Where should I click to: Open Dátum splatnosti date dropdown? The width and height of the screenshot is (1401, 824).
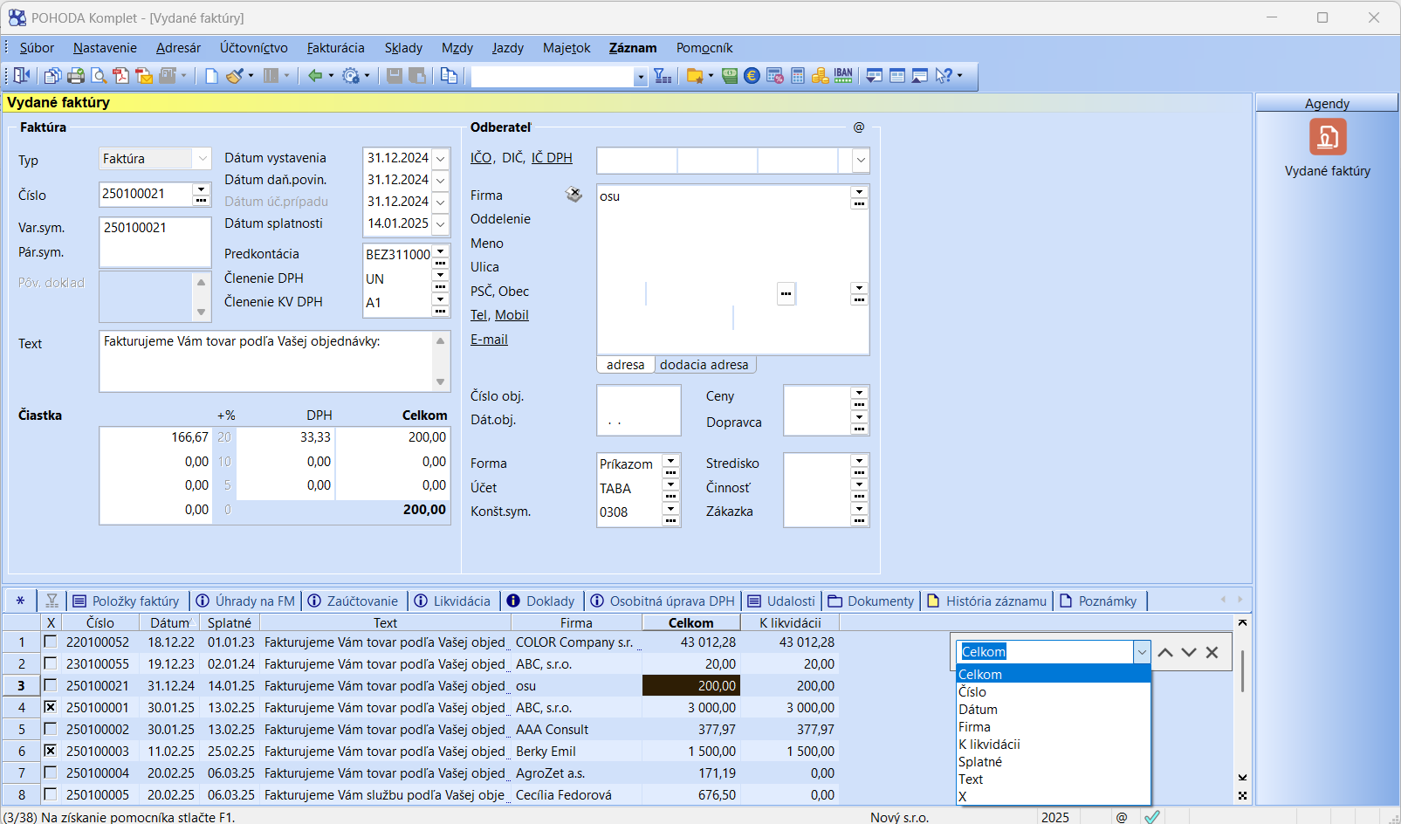pyautogui.click(x=441, y=223)
